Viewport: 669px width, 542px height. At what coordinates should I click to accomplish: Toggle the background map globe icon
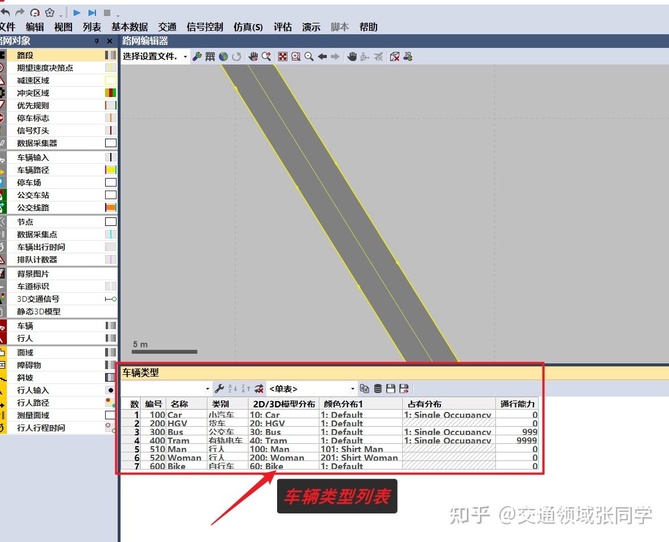223,56
